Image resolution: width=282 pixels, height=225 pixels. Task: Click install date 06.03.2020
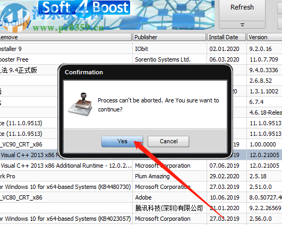224,59
